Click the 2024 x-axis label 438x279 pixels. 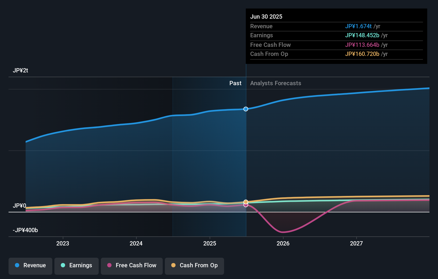136,243
